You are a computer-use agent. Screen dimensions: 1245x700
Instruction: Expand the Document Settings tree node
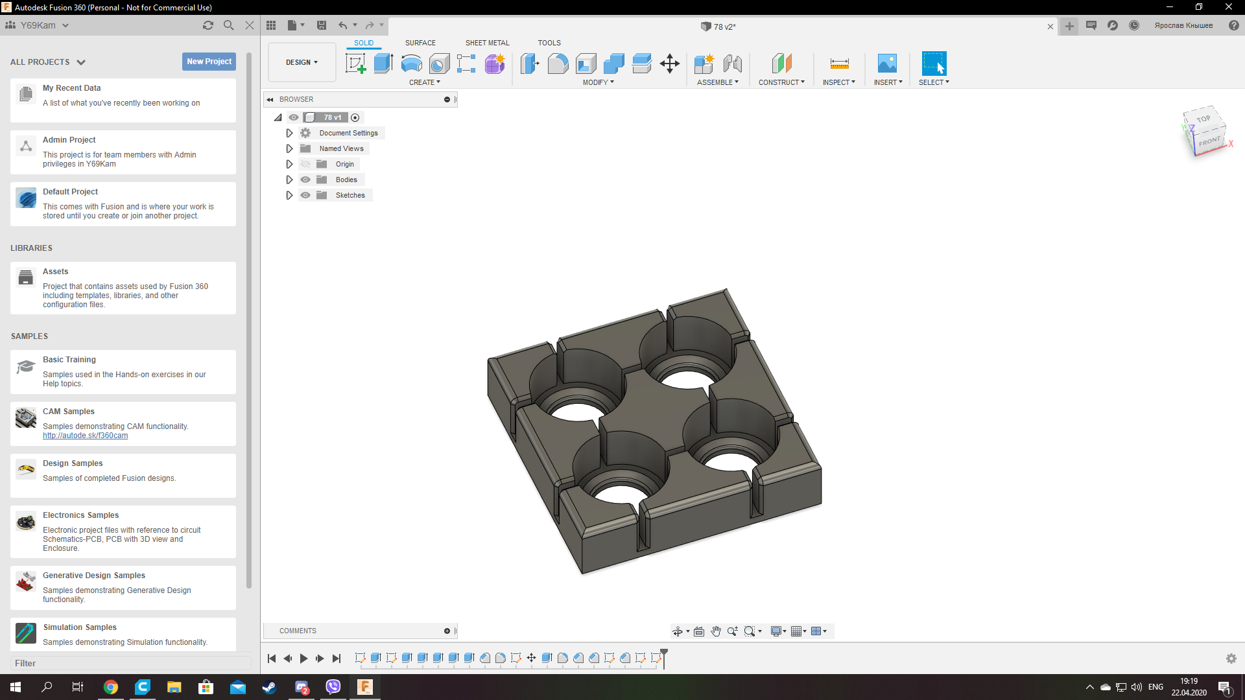289,133
